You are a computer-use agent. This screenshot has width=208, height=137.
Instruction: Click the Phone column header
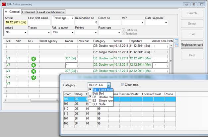[170, 94]
